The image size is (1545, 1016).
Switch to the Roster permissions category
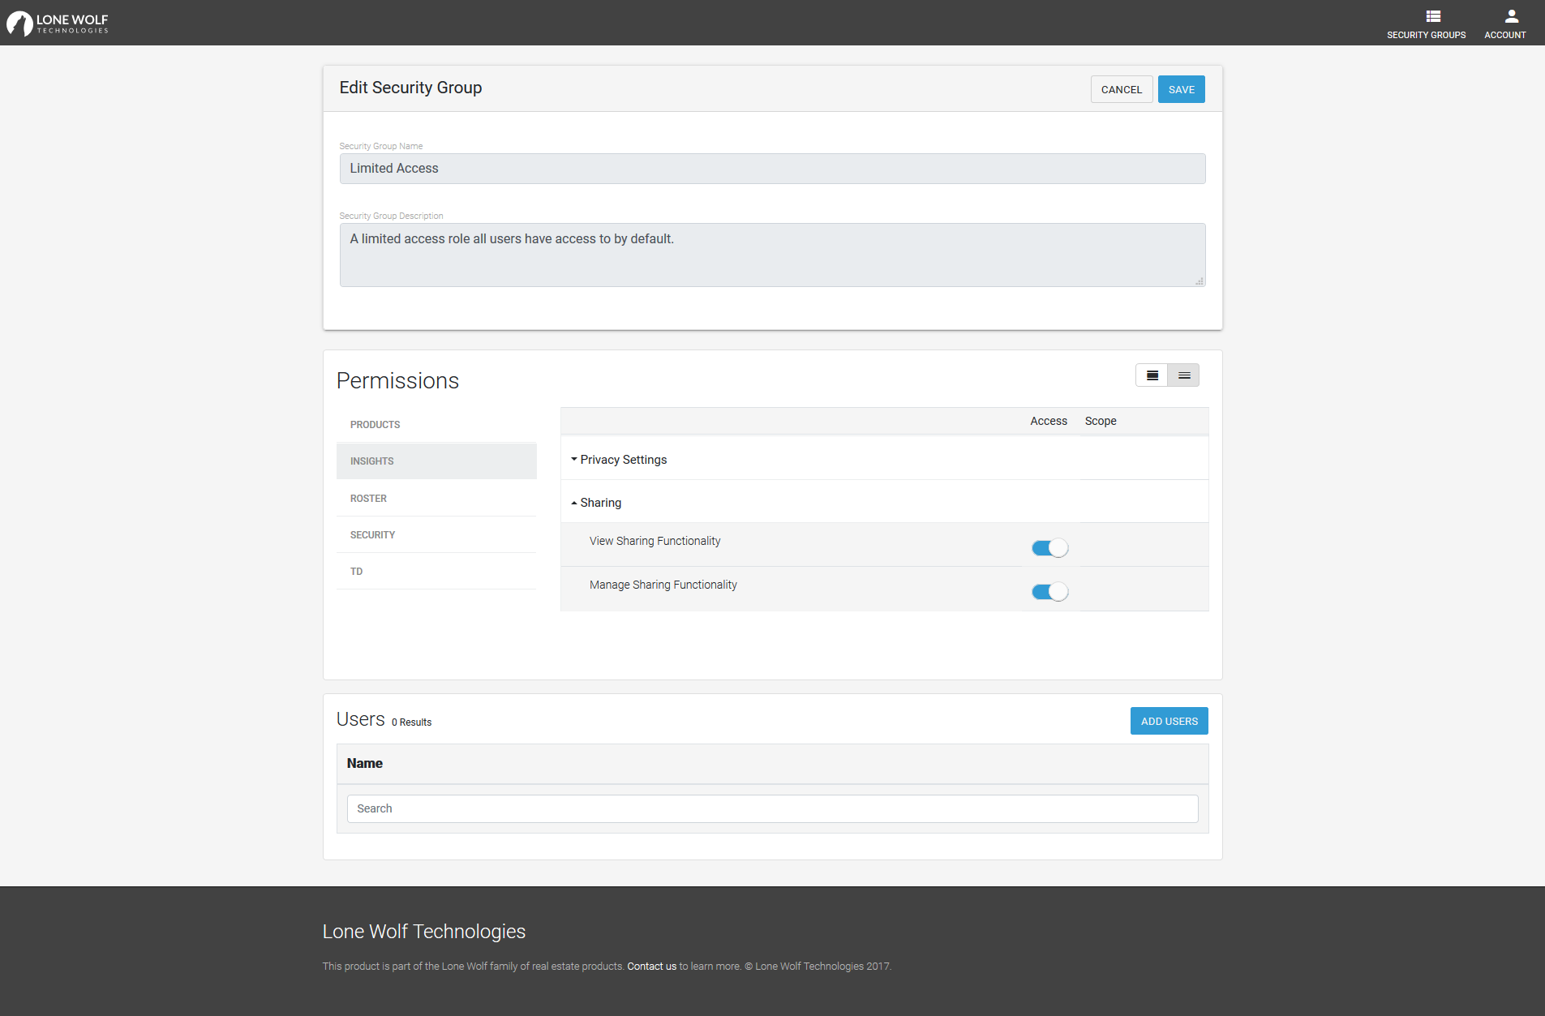pos(369,498)
